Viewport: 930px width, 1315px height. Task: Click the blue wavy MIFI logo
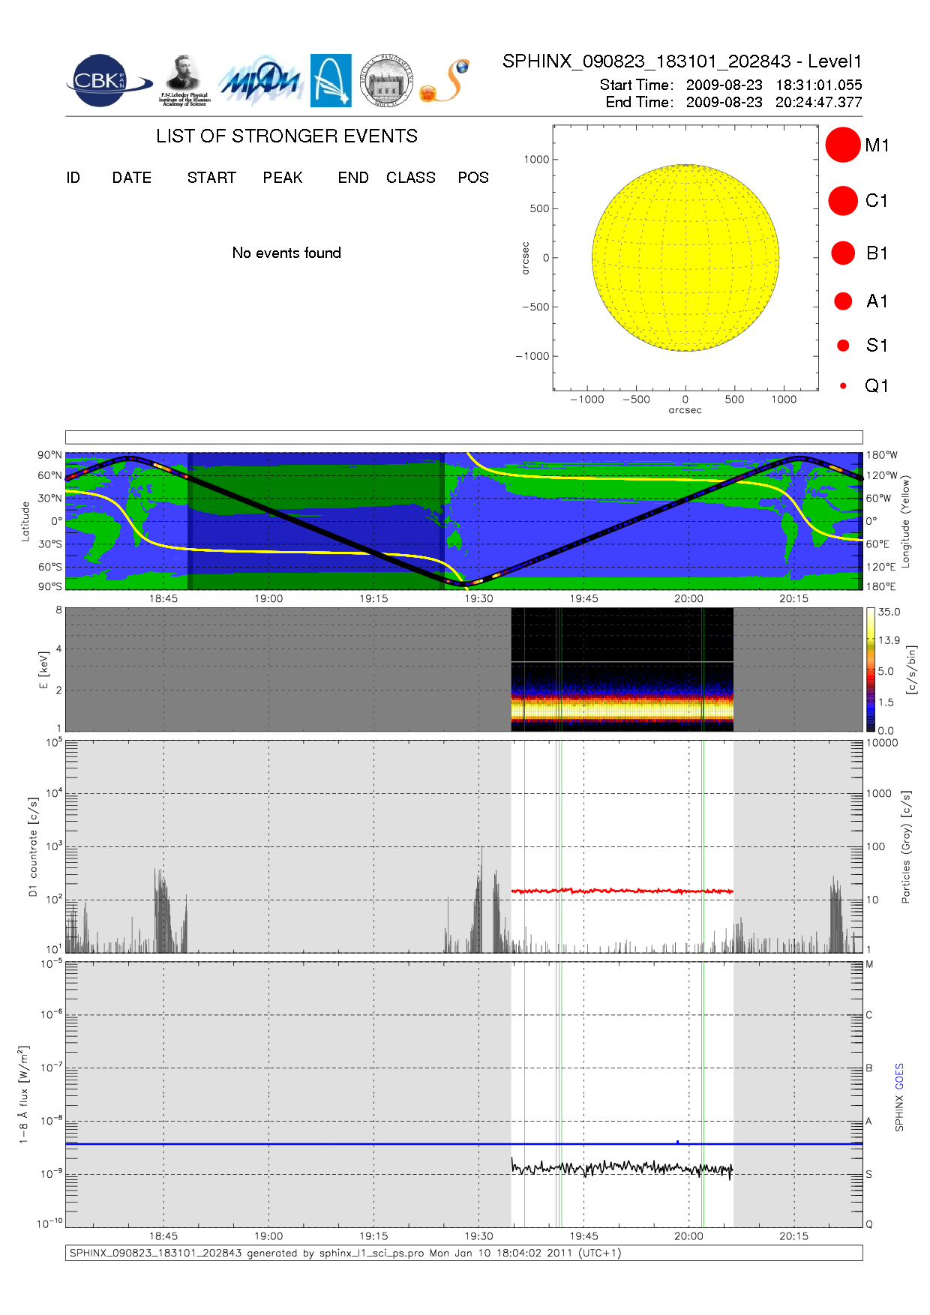(260, 81)
